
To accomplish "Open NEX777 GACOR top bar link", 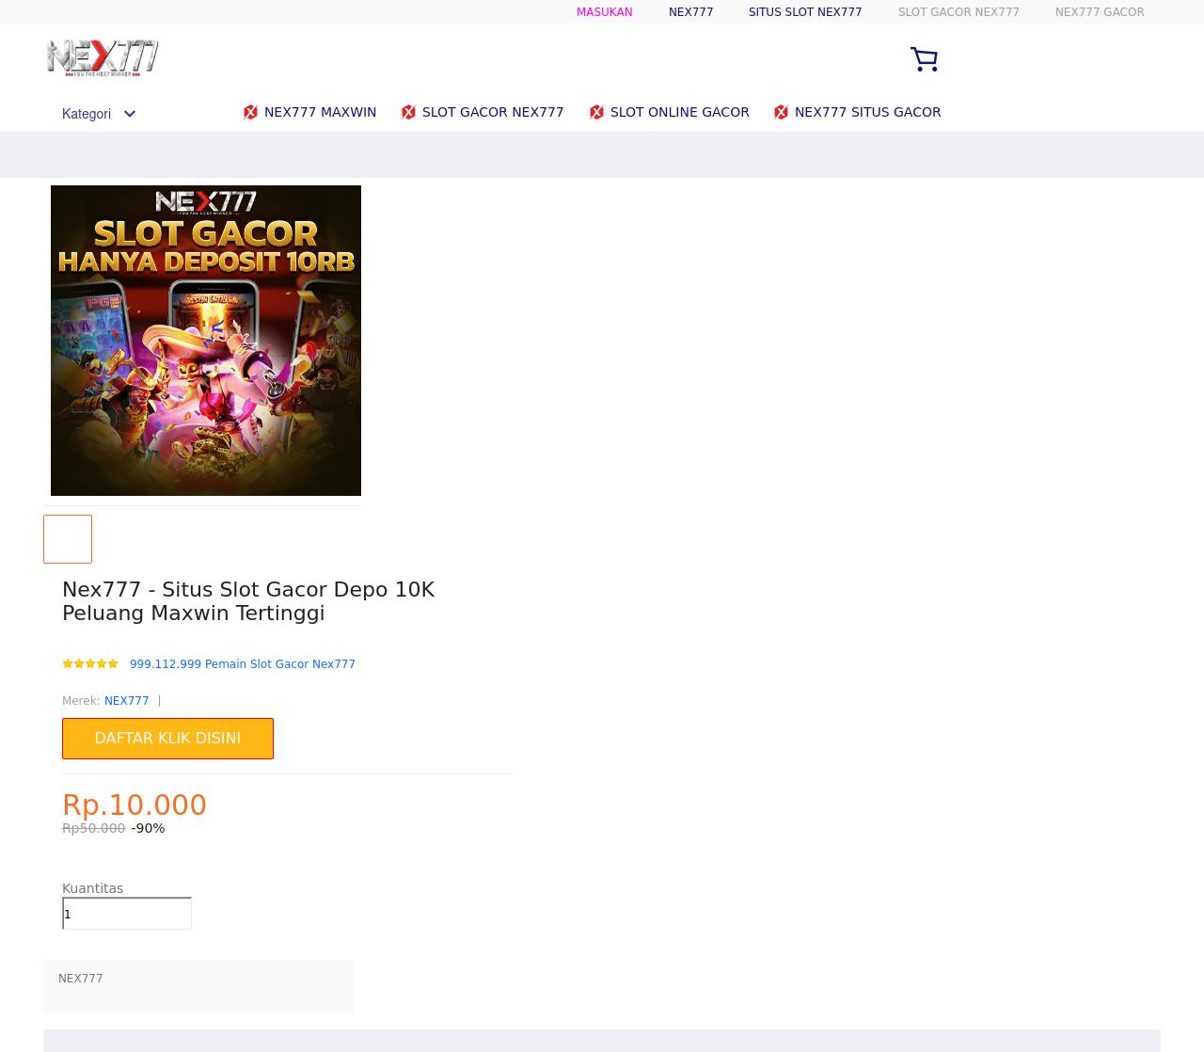I will tap(1100, 12).
